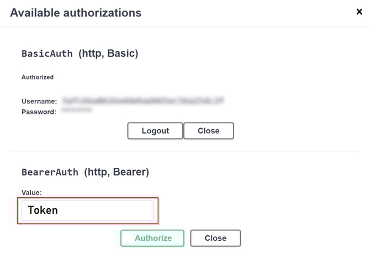
Task: Click the divider line between BasicAuth and BearerAuth
Action: tap(184, 151)
